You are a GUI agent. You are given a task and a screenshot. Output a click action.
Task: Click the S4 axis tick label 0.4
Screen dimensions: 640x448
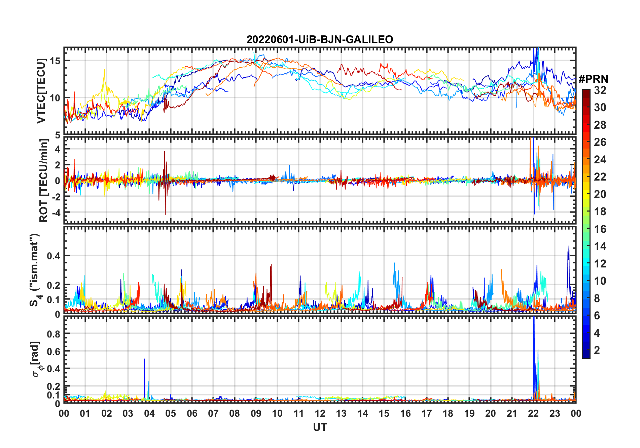[54, 256]
